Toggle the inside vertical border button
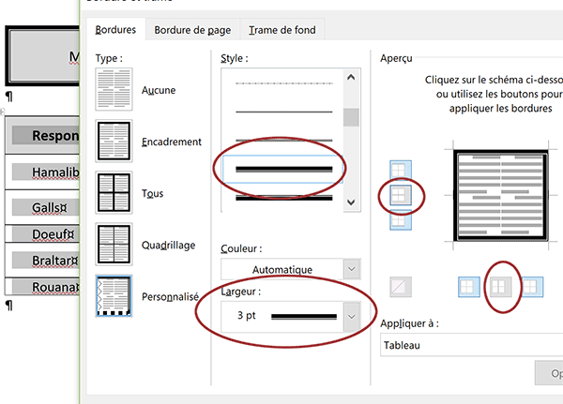The width and height of the screenshot is (563, 404). (x=500, y=287)
